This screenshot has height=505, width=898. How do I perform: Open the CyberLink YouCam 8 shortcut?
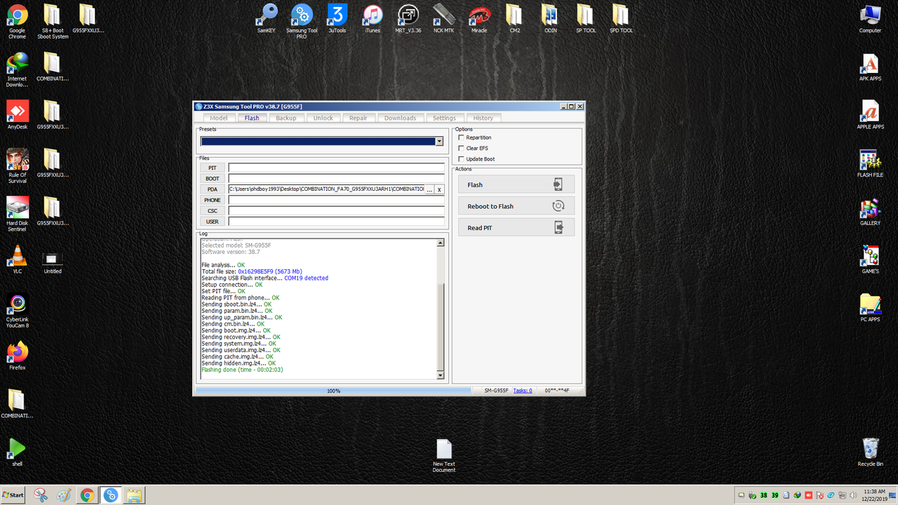tap(18, 311)
